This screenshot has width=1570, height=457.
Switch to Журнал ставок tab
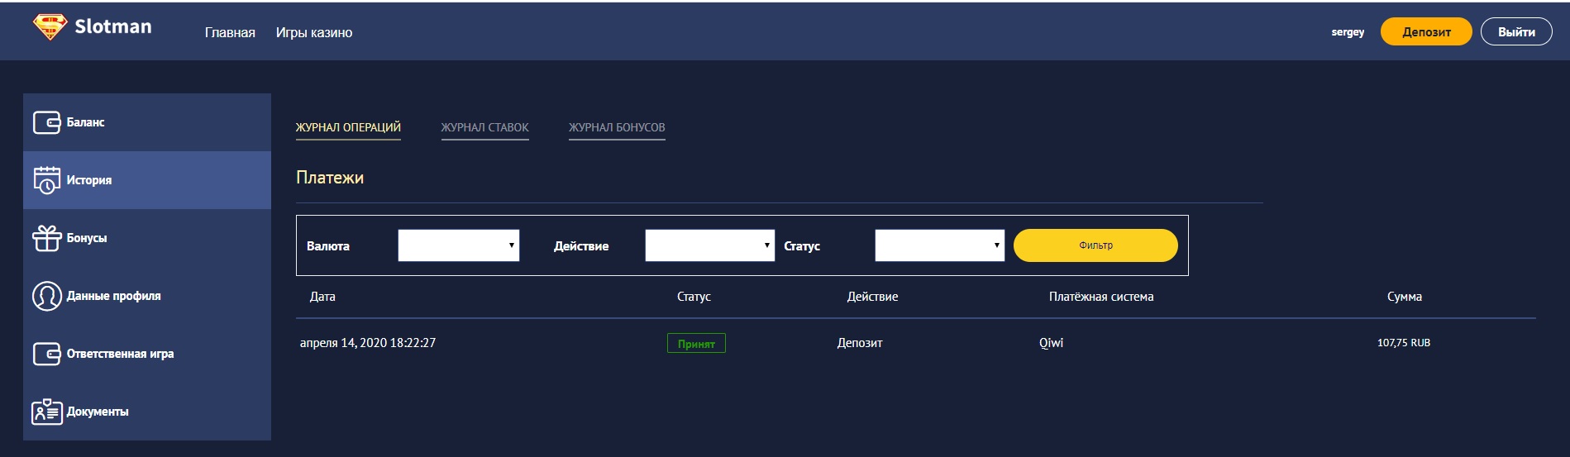484,127
